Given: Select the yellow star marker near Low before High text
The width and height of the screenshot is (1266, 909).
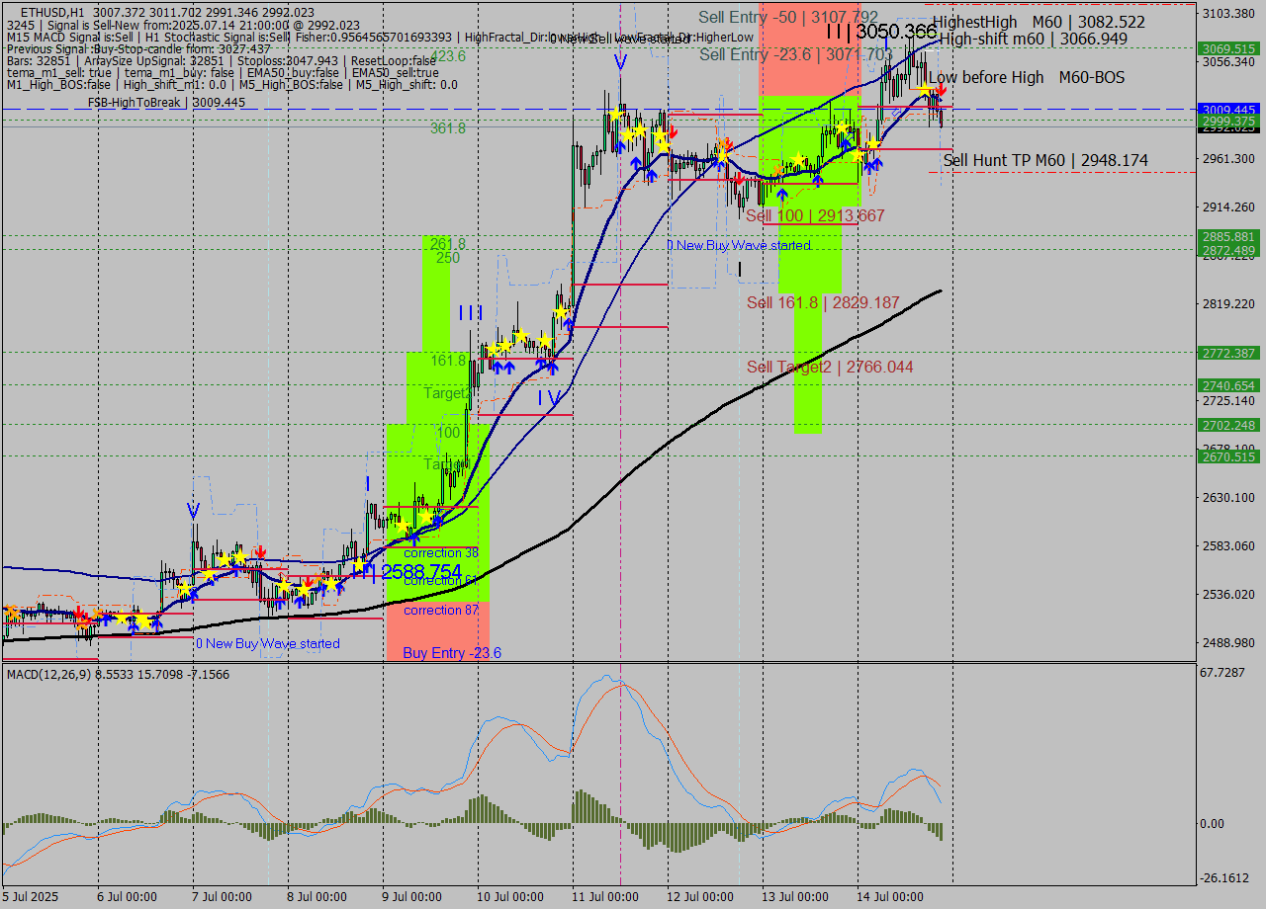Looking at the screenshot, I should (924, 89).
